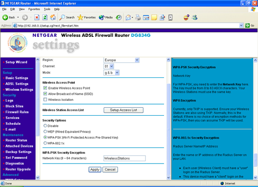Click the NETGEAR circular logo
258x187 pixels.
(18, 43)
